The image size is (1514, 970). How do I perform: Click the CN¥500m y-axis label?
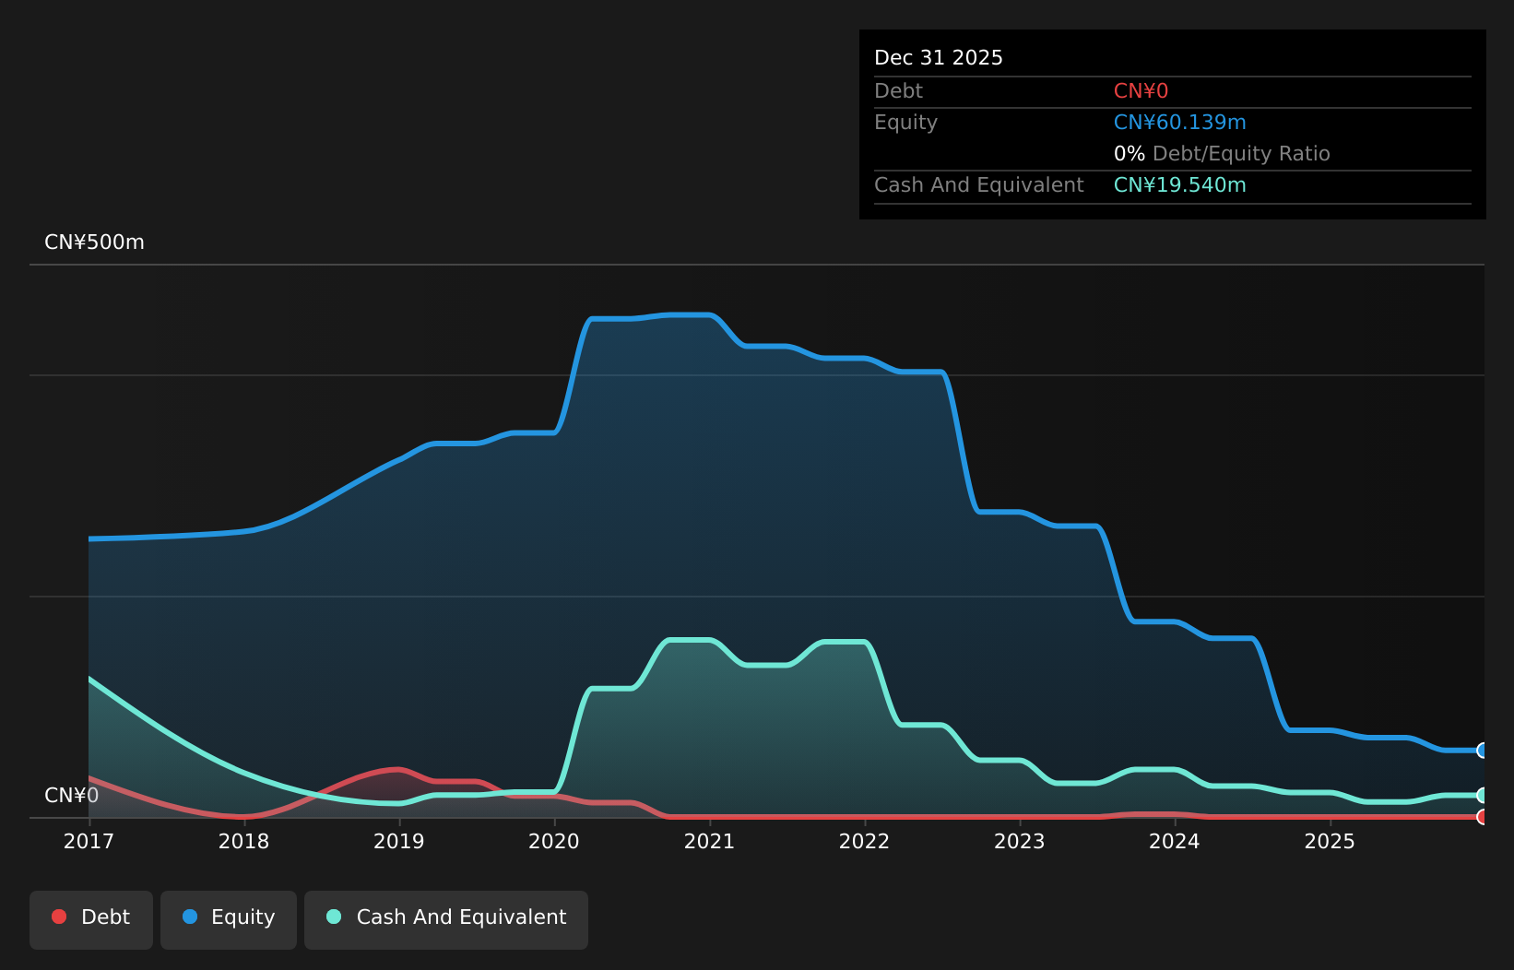click(x=94, y=243)
